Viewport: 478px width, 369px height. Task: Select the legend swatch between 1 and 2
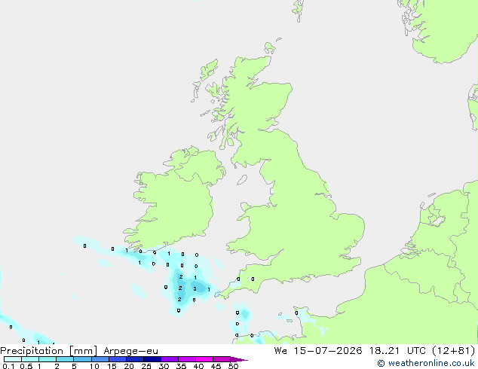(x=47, y=359)
